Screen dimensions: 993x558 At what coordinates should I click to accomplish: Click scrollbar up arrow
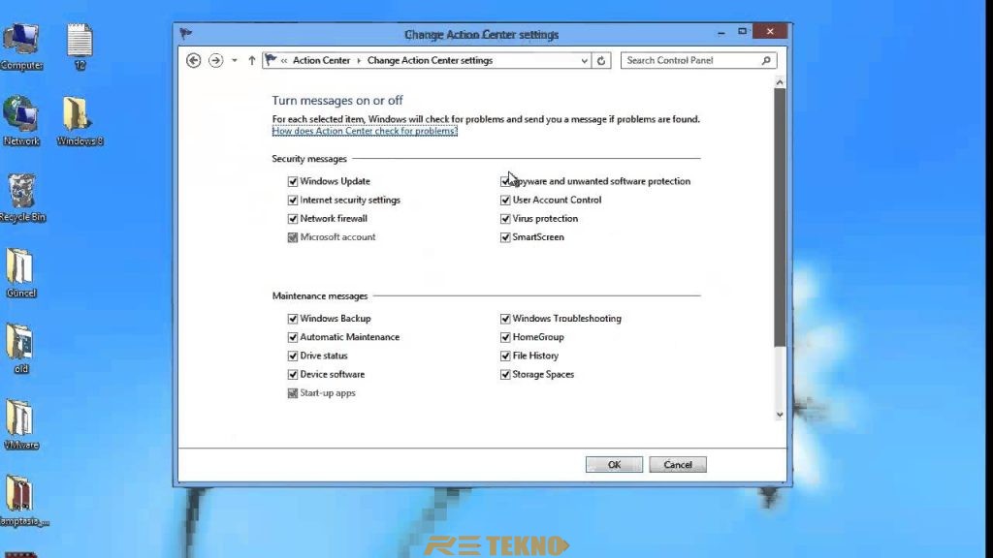[780, 82]
